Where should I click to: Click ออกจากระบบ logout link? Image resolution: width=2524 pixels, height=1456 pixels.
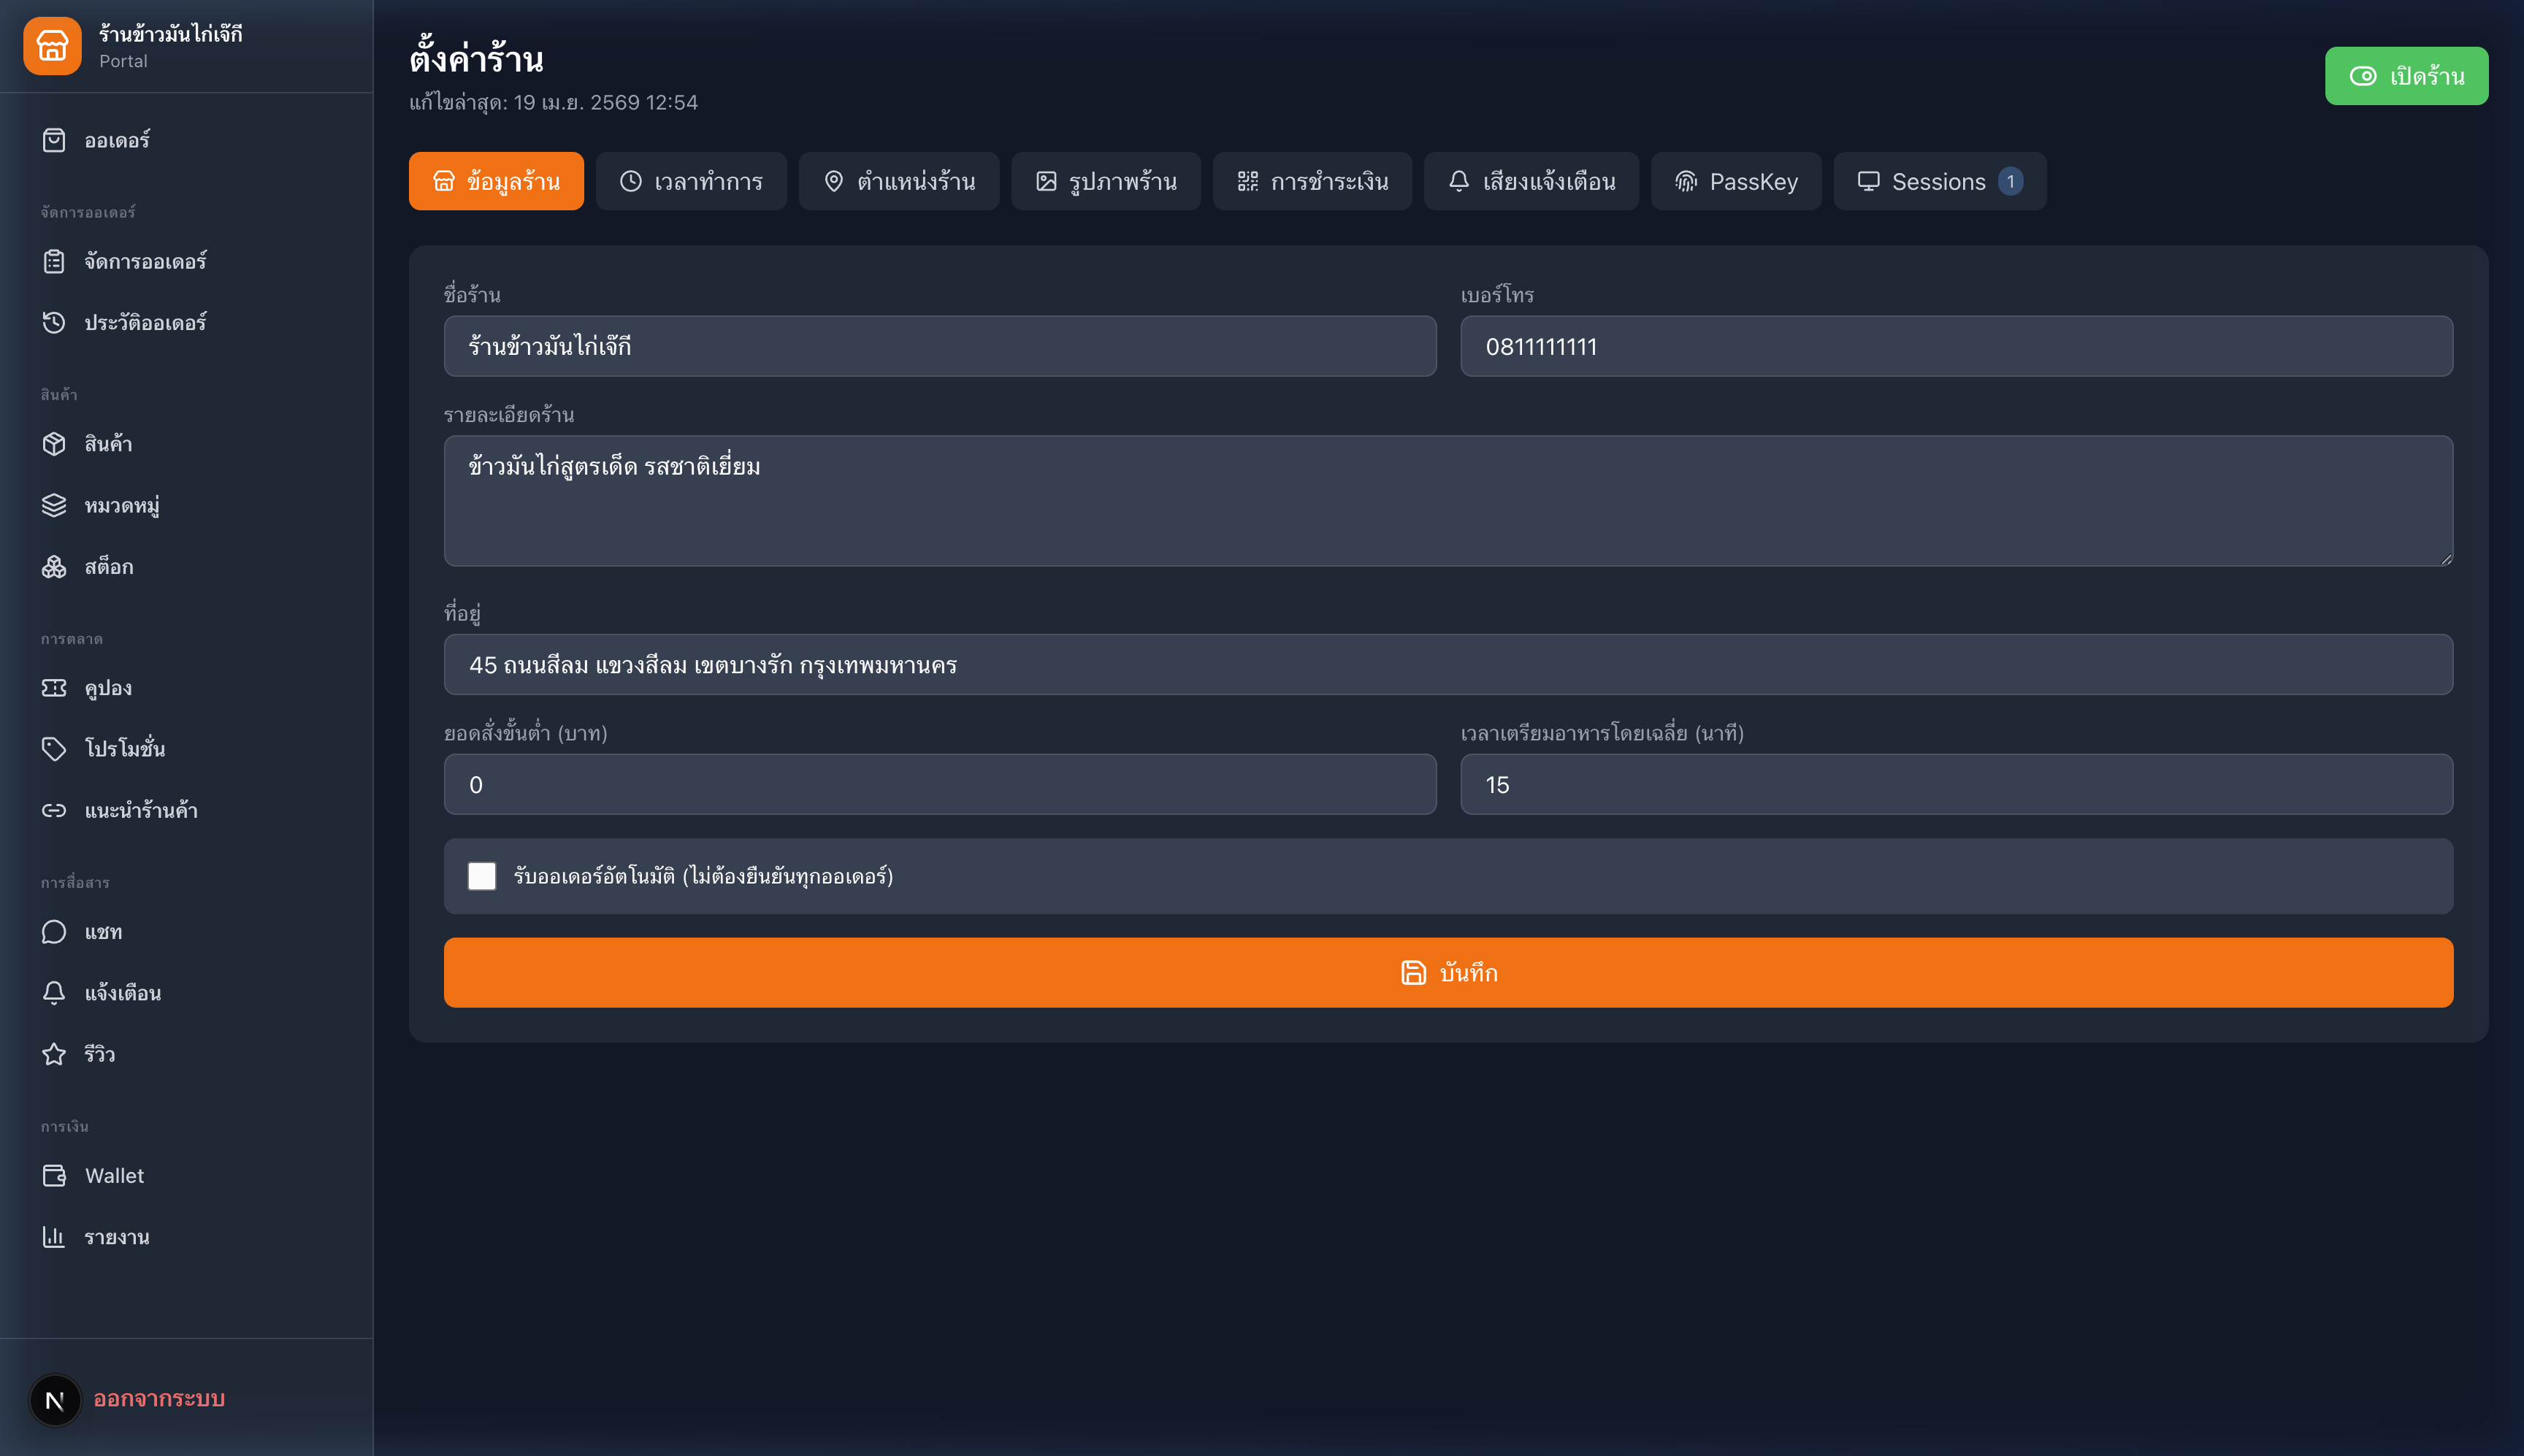[159, 1399]
